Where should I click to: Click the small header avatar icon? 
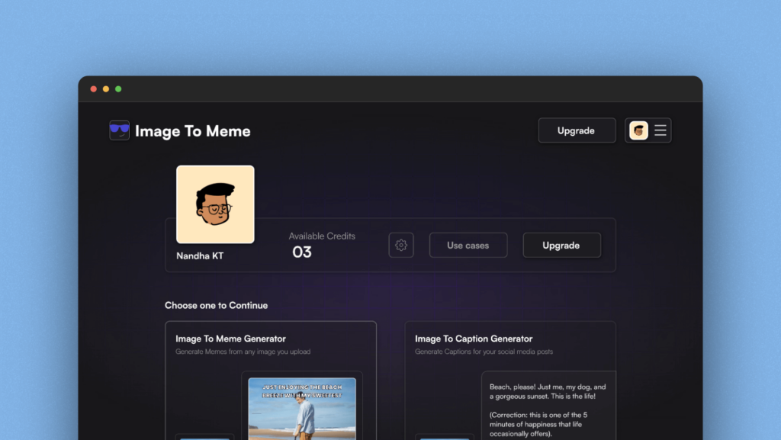pos(638,130)
